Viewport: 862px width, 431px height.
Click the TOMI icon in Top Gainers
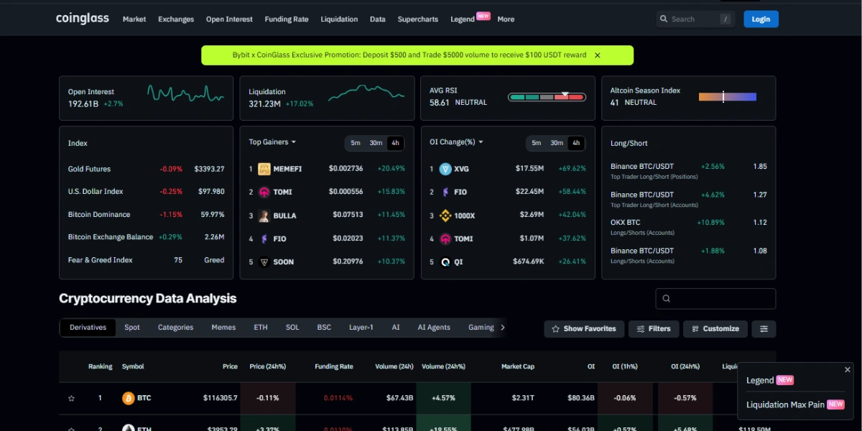click(x=264, y=192)
